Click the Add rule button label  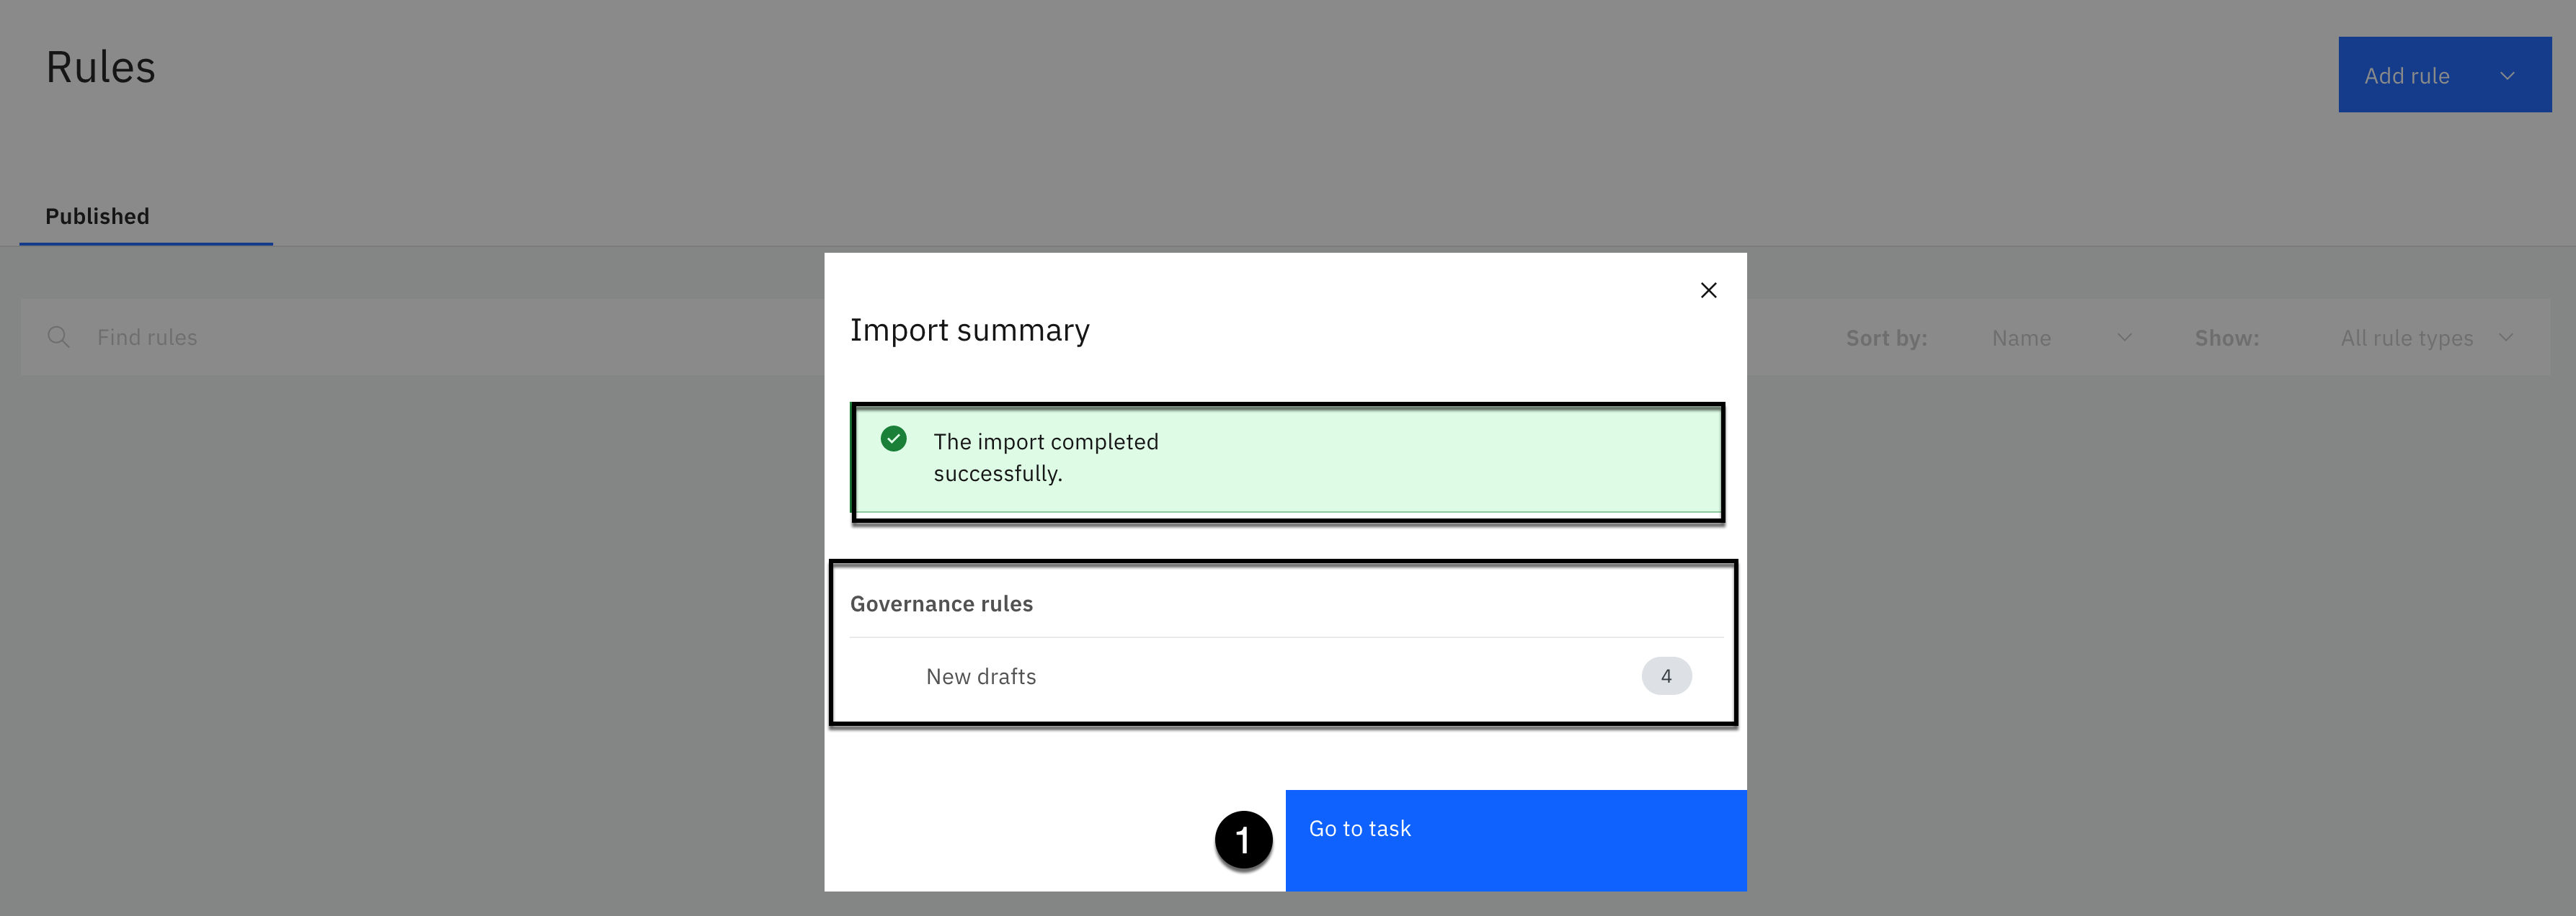point(2406,76)
